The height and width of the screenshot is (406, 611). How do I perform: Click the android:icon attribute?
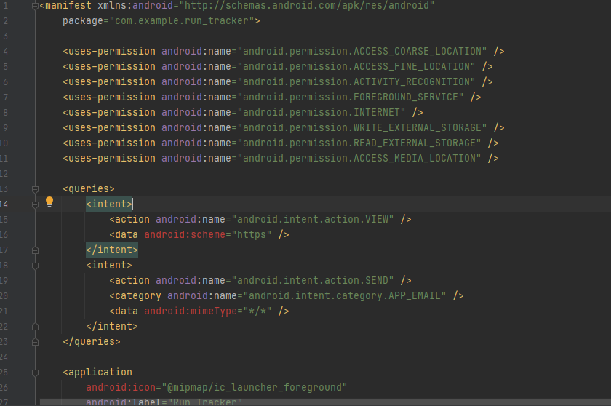pyautogui.click(x=121, y=387)
